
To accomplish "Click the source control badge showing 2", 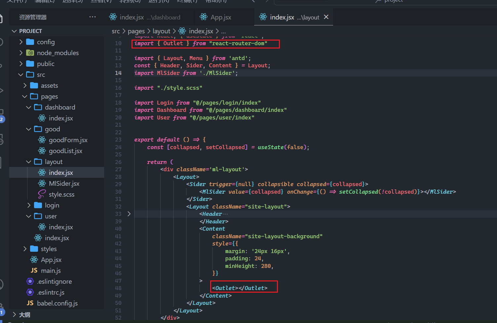I will pos(2,119).
